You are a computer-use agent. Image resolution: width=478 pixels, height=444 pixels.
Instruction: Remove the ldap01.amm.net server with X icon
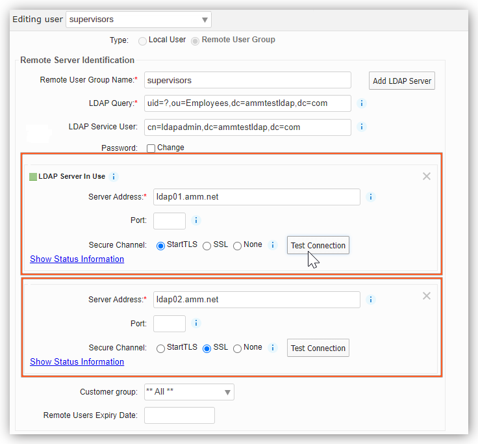(427, 176)
